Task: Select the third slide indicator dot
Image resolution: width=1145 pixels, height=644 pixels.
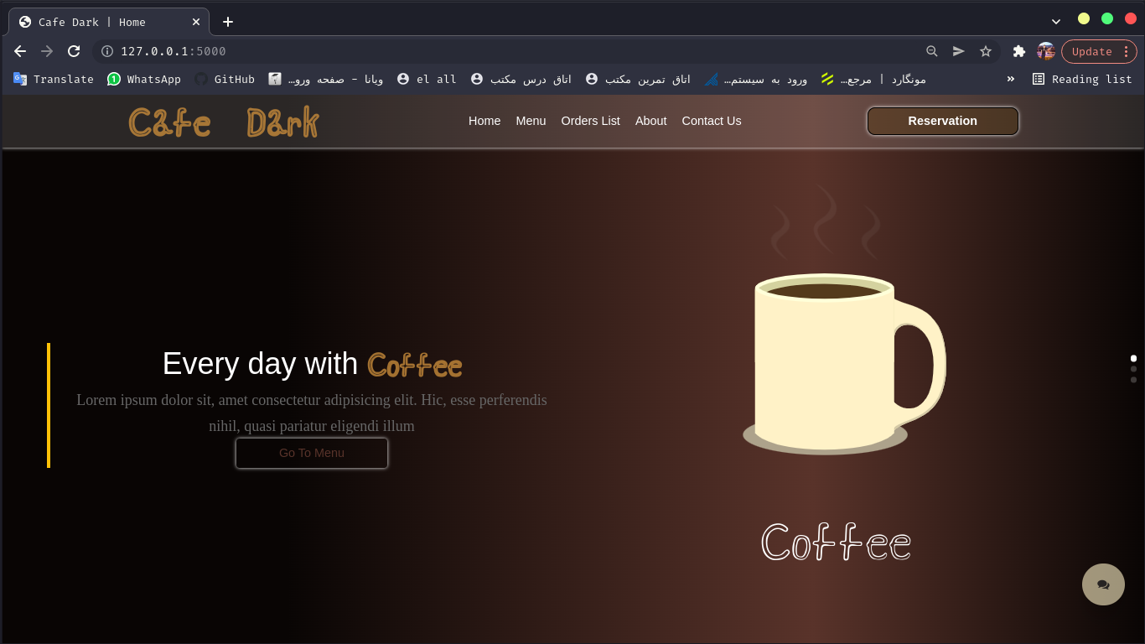Action: (1133, 380)
